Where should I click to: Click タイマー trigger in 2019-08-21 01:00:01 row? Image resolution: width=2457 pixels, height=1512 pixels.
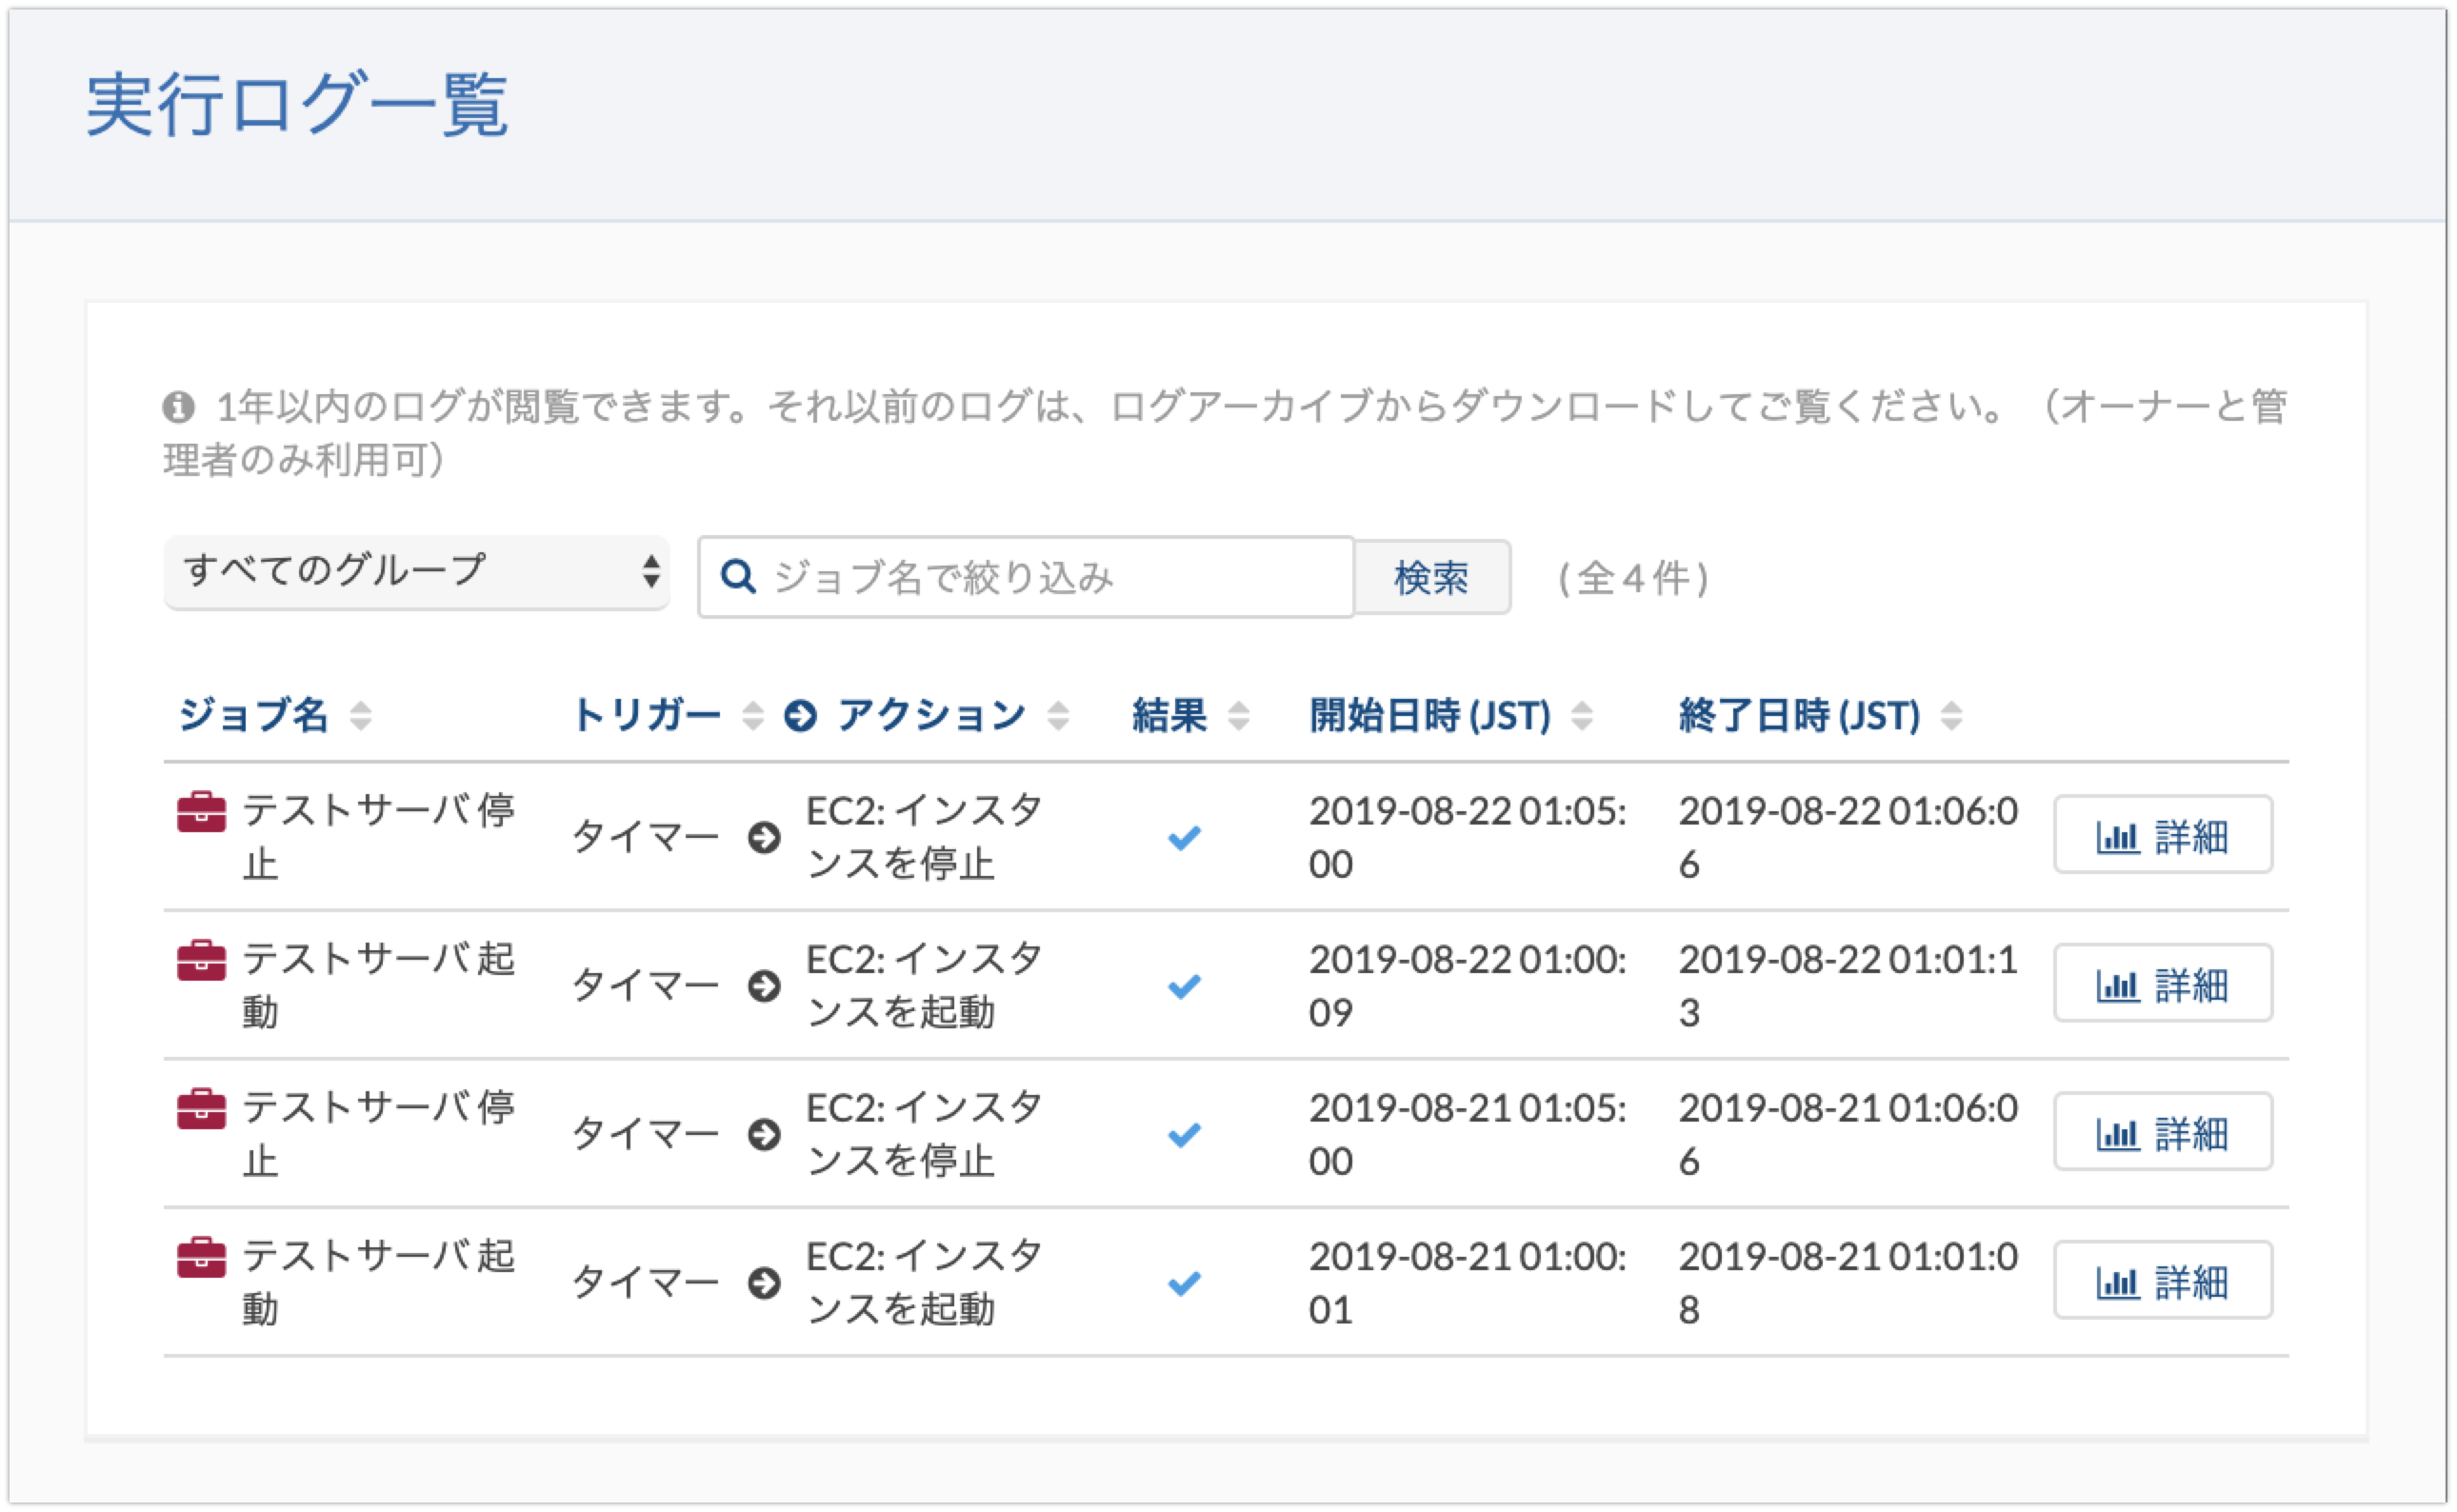646,1283
